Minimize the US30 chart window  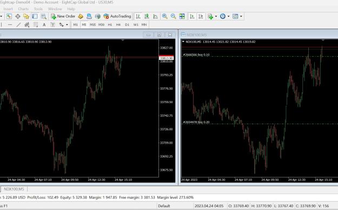[x=149, y=35]
